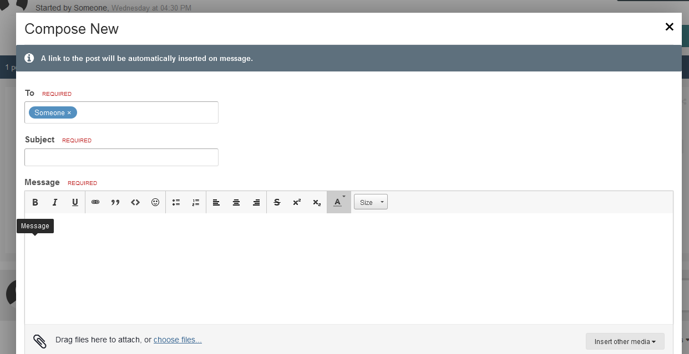Insert code block with code icon
This screenshot has width=689, height=354.
click(135, 202)
